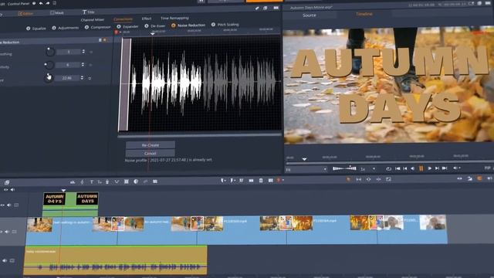This screenshot has height=278, width=494.
Task: Open the Channel Mixer tab
Action: click(93, 20)
